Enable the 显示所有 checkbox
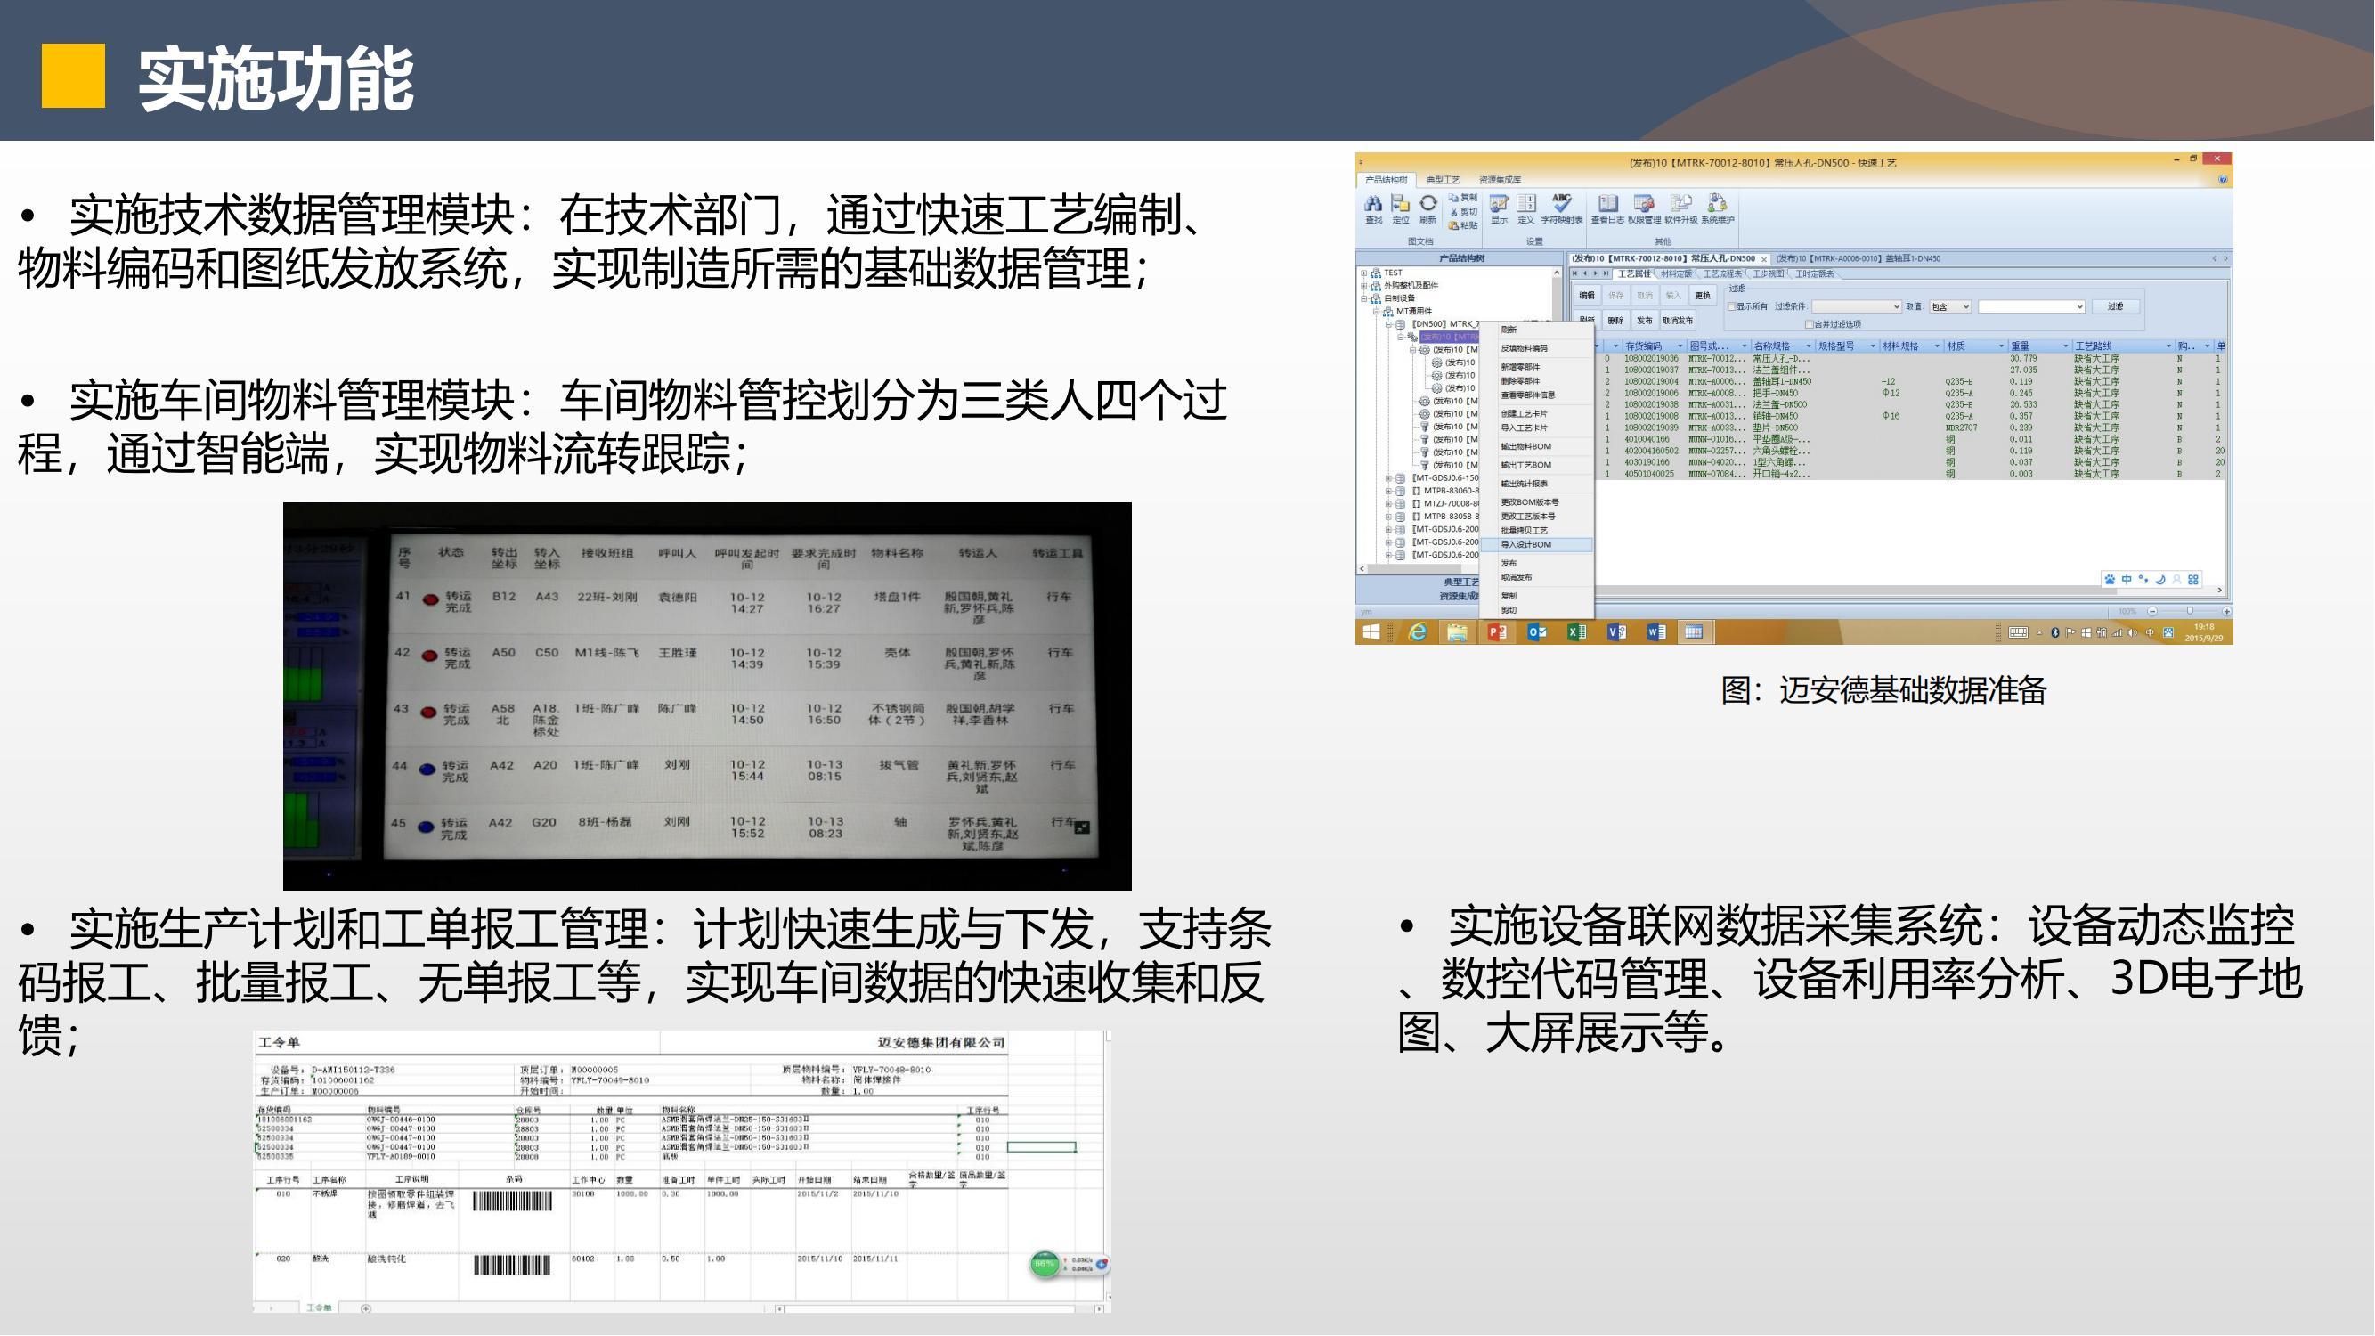Screen dimensions: 2375x1336 [1732, 307]
